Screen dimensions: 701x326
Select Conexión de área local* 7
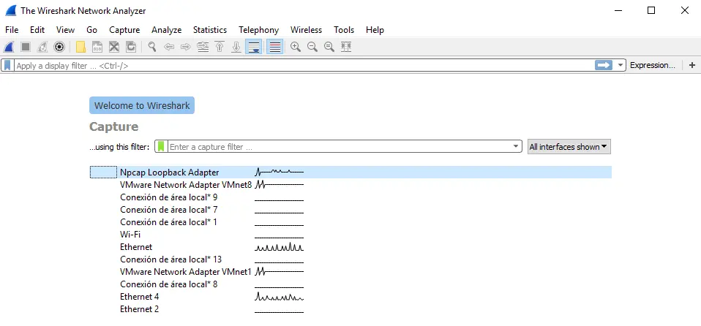click(350, 210)
